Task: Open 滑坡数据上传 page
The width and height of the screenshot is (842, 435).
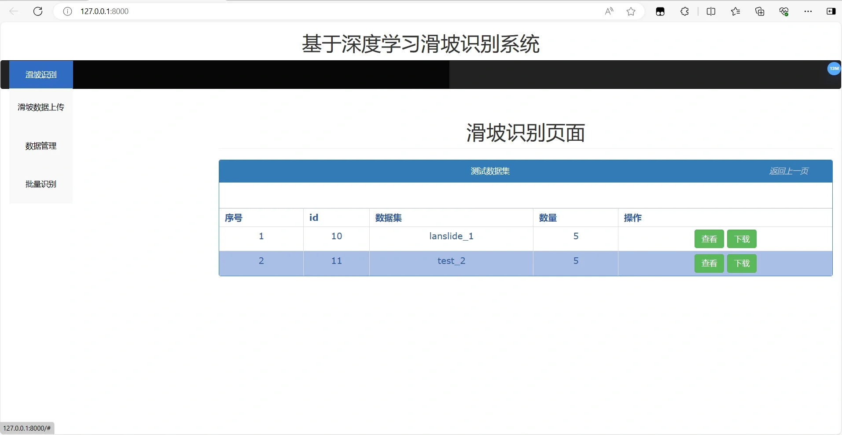Action: (x=41, y=107)
